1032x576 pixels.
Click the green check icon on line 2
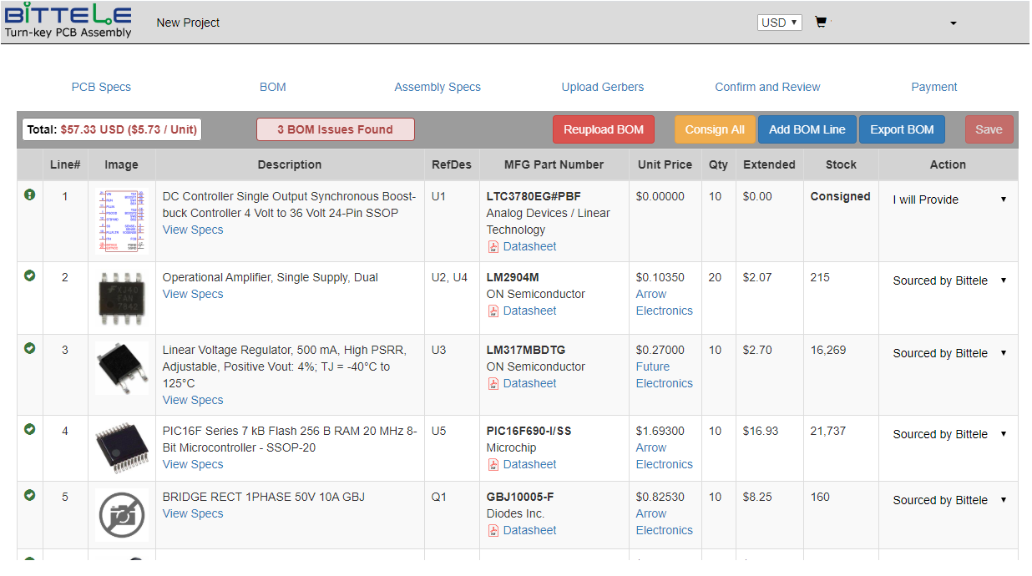(x=30, y=275)
